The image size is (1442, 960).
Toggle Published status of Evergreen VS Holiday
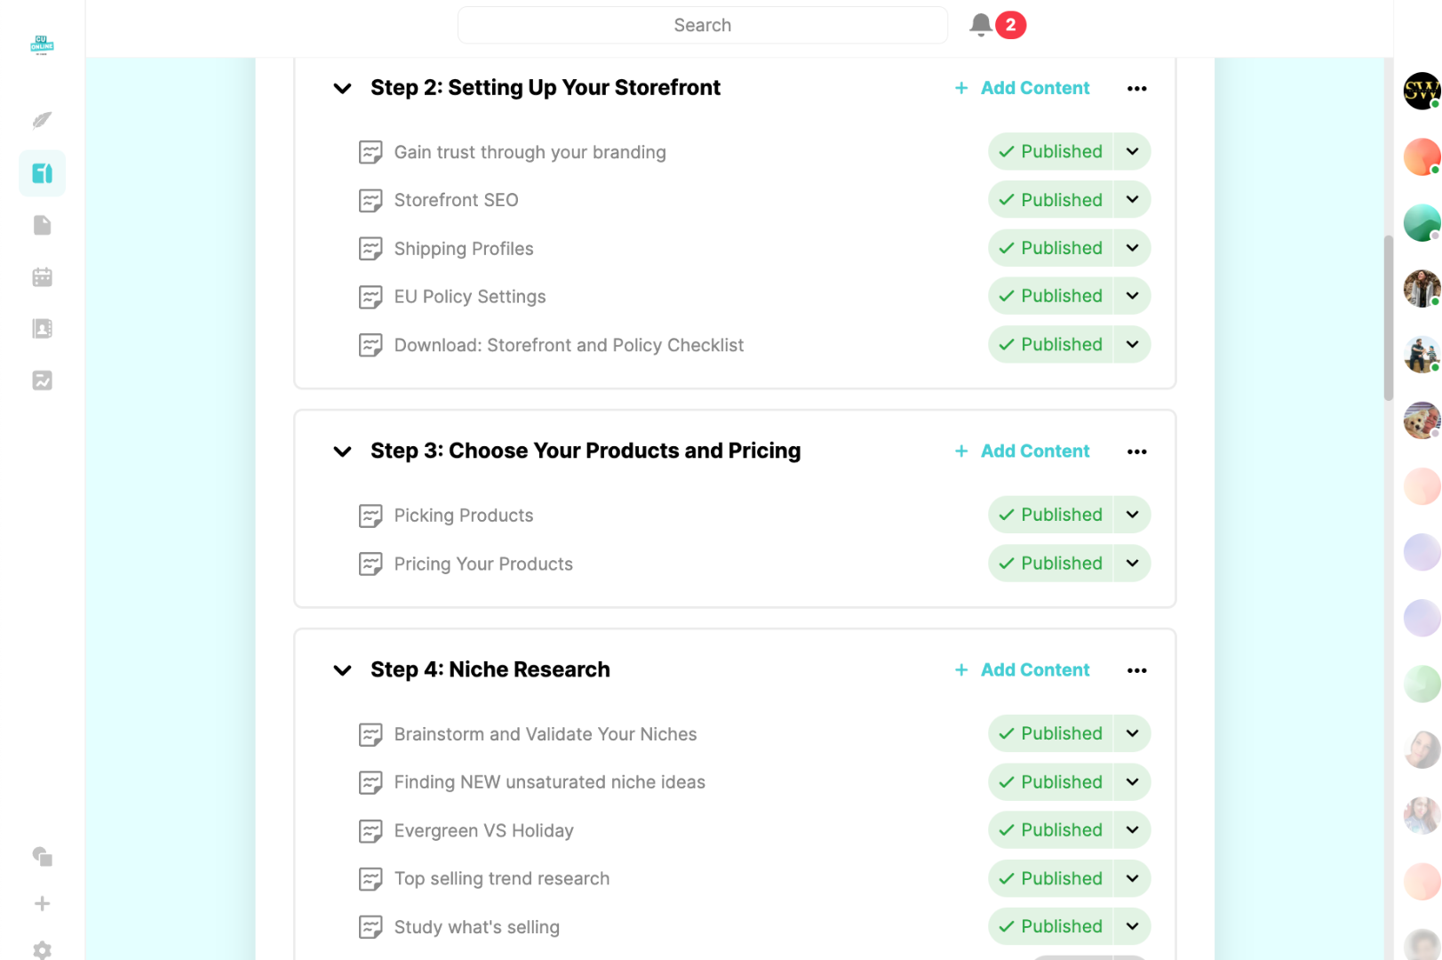[x=1050, y=830]
